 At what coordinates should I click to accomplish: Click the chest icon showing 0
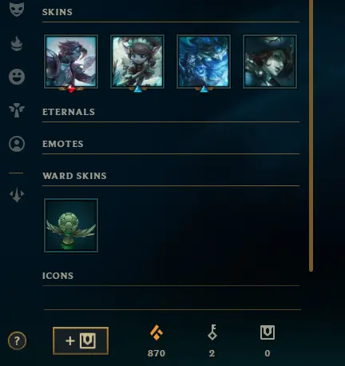pyautogui.click(x=268, y=332)
